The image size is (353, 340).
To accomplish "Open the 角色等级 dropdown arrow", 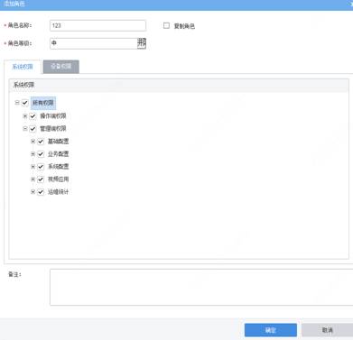I will (x=142, y=43).
